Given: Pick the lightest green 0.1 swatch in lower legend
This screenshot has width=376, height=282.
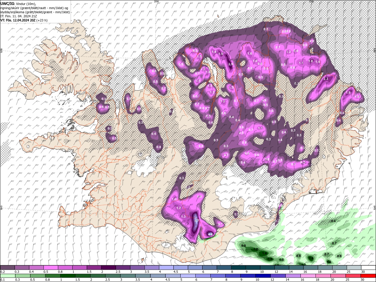Looking at the screenshot, I should click(x=8, y=276).
